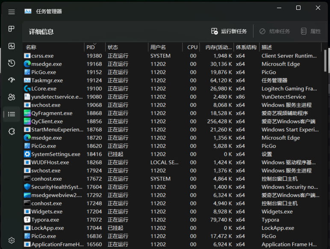Viewport: 330px width, 249px height.
Task: Sort by the PID column header
Action: click(x=94, y=47)
